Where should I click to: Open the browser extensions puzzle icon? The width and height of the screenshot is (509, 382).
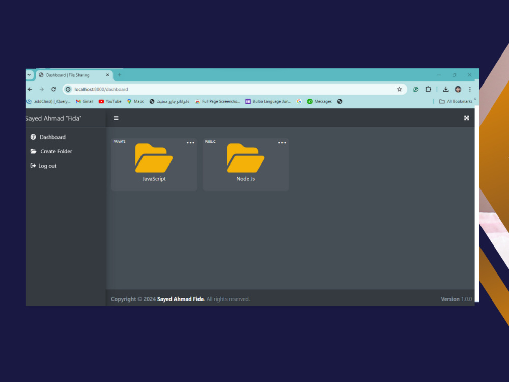click(428, 89)
